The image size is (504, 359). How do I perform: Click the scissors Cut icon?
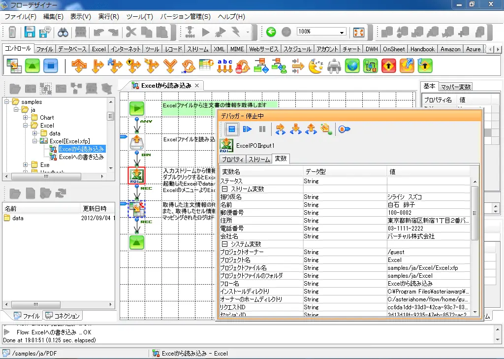click(131, 32)
